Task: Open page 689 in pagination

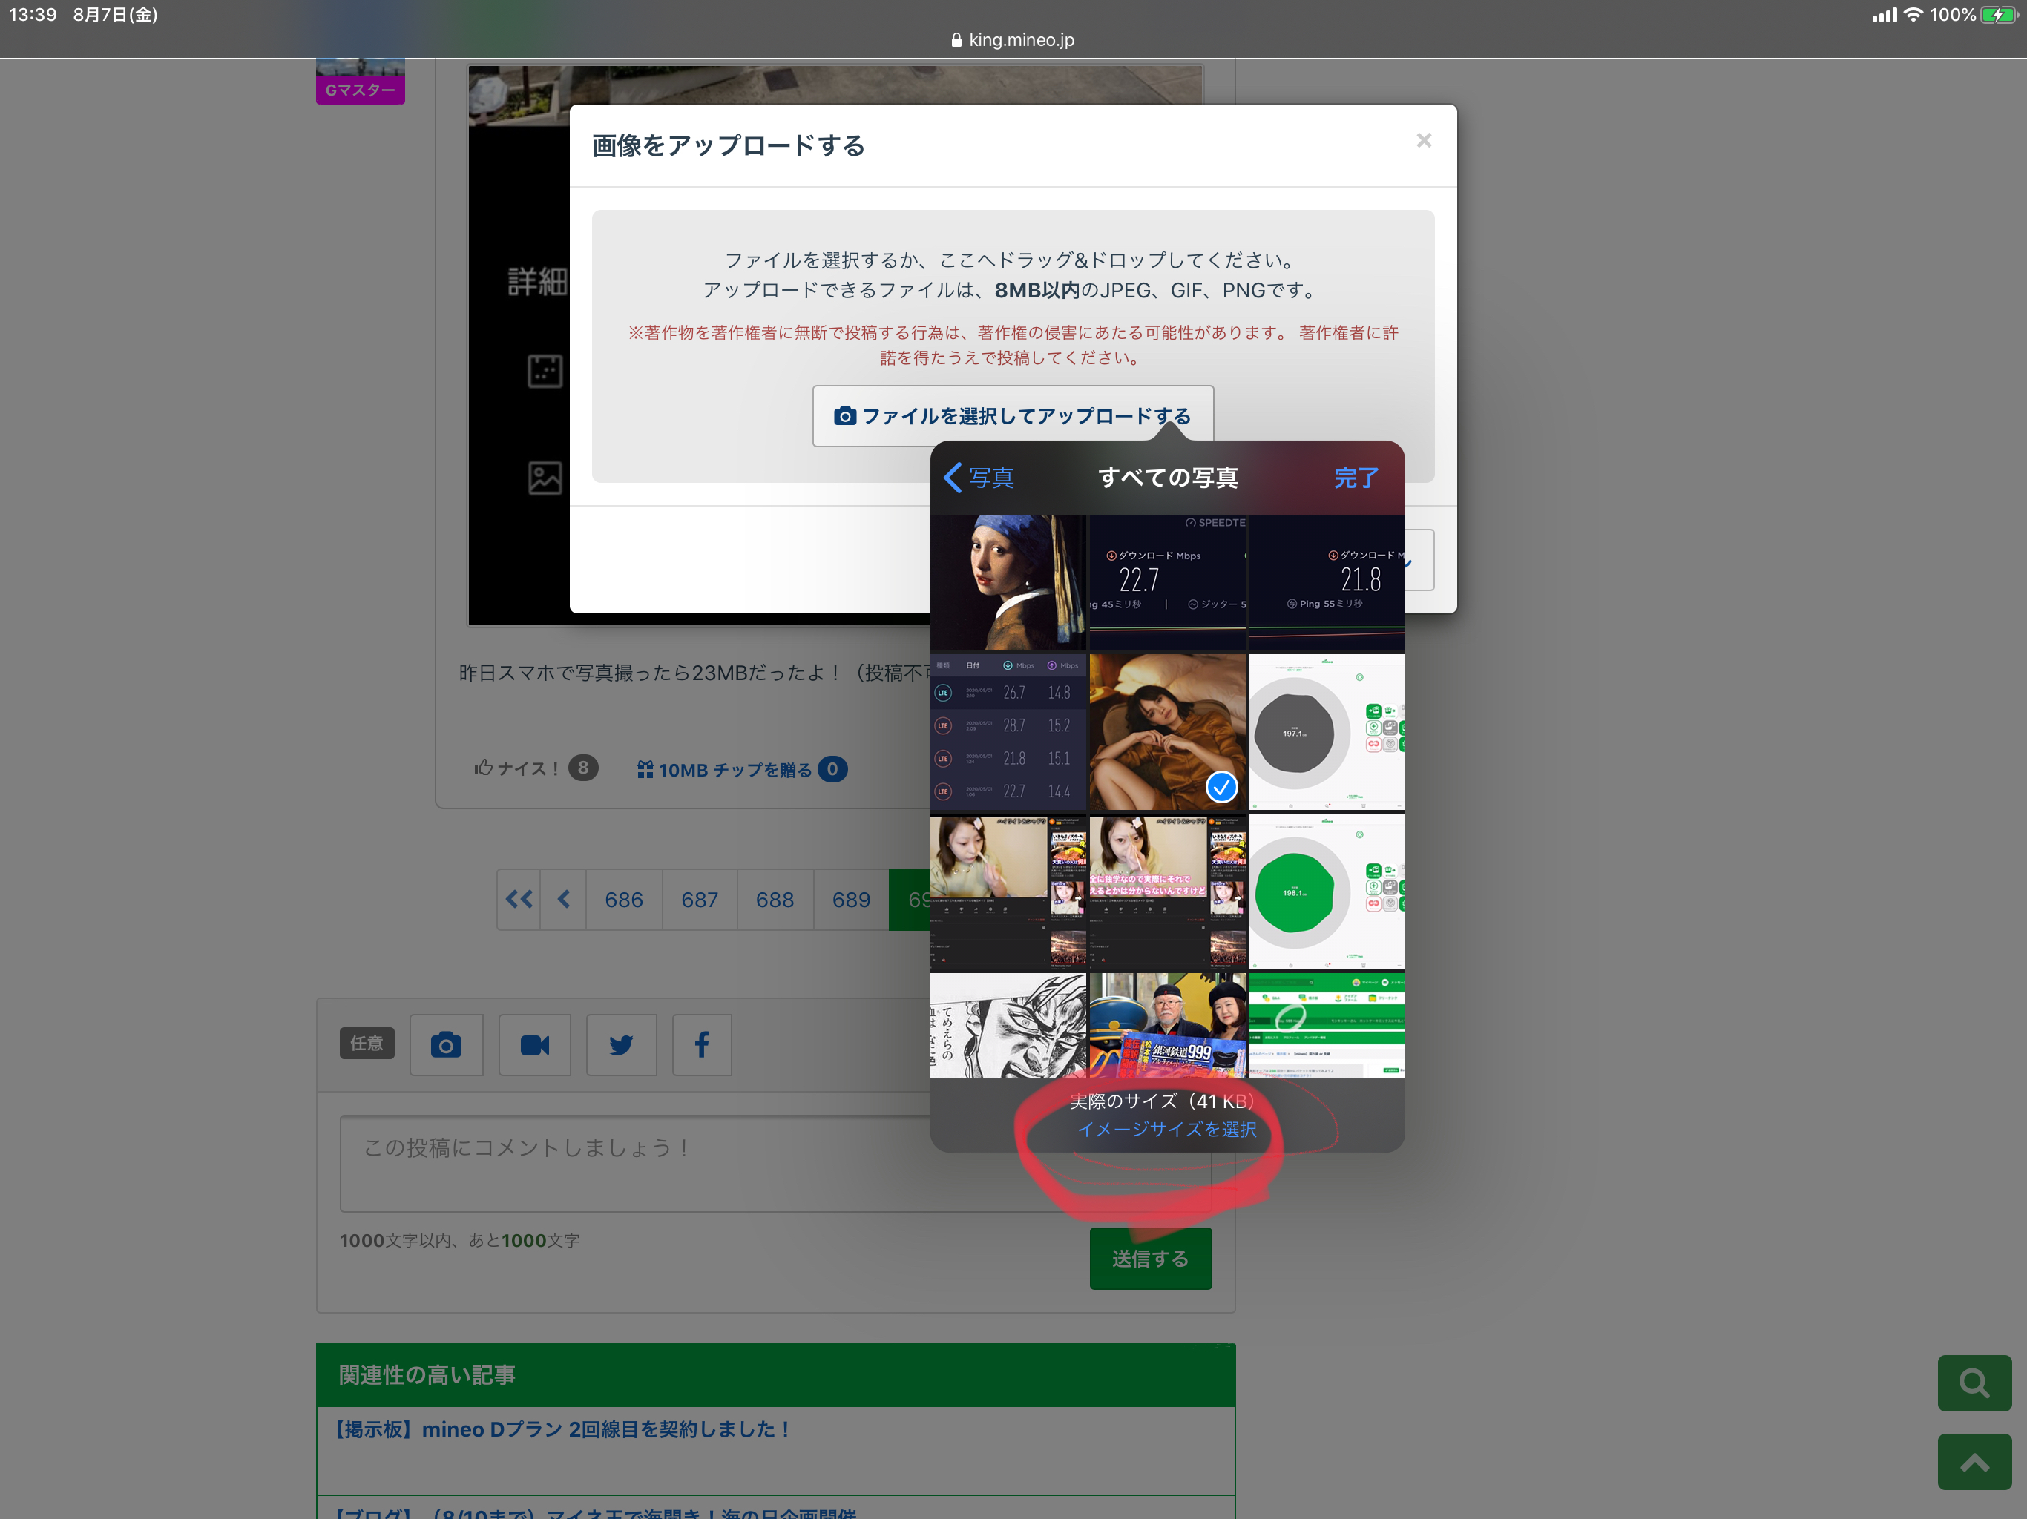Action: point(850,900)
